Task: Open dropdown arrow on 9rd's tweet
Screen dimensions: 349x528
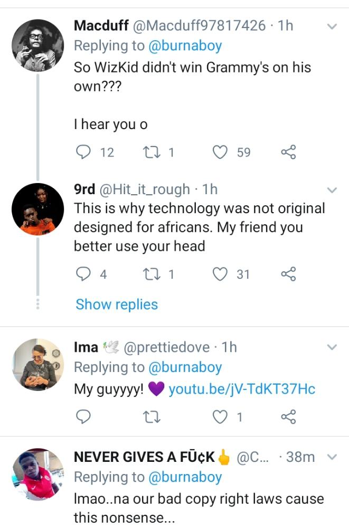Action: point(332,190)
